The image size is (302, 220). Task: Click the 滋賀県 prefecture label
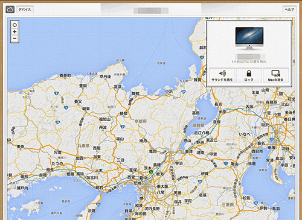[x=199, y=125]
